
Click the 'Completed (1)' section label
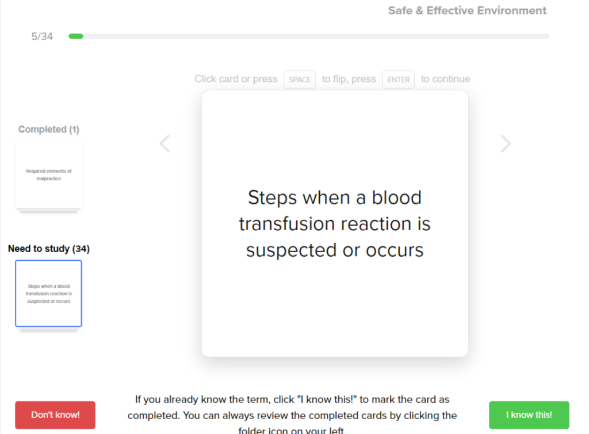point(48,129)
